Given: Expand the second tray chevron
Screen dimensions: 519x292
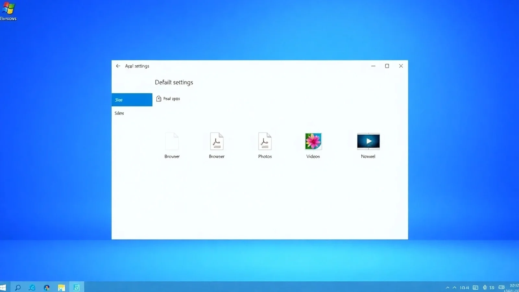Looking at the screenshot, I should tap(454, 287).
